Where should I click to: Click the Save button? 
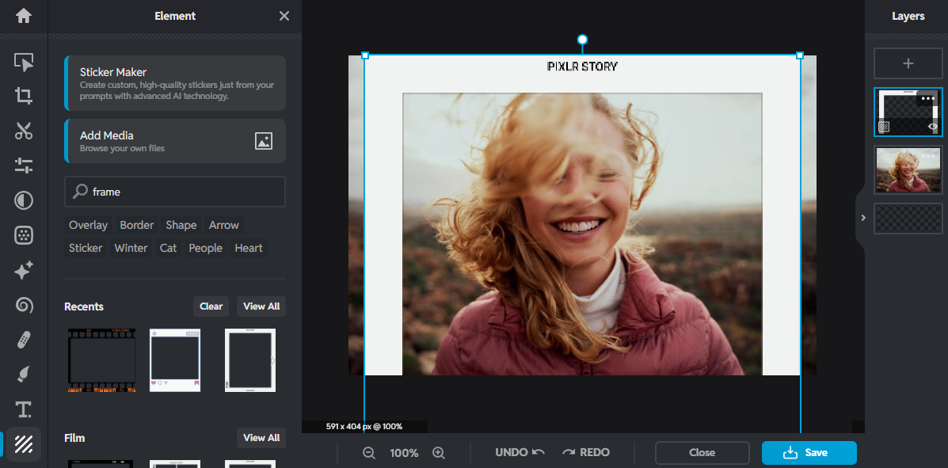pos(809,453)
